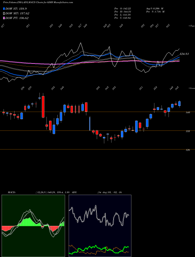Select the 'DOW PT: 136.62' legend text

click(17, 18)
